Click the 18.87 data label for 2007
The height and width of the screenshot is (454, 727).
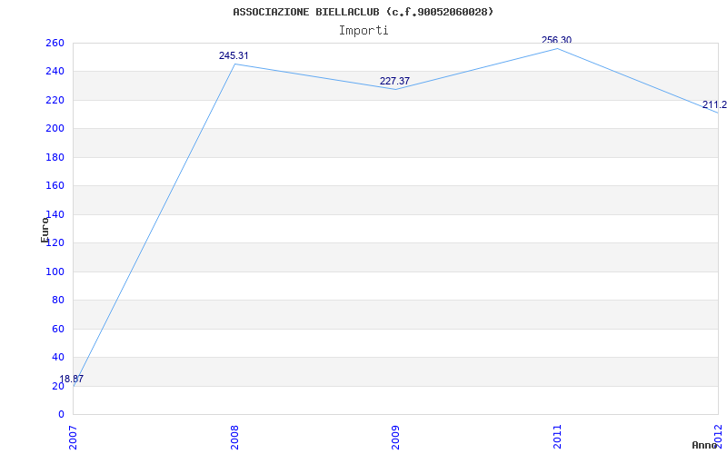pyautogui.click(x=72, y=379)
